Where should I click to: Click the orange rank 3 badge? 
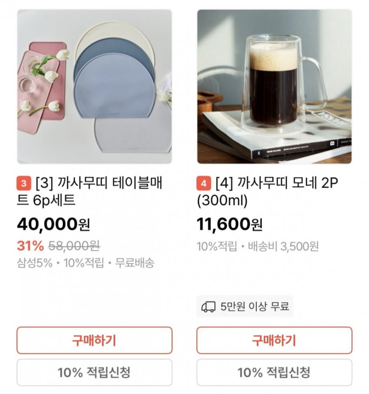(23, 182)
